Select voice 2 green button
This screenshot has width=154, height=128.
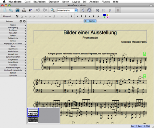click(x=105, y=17)
